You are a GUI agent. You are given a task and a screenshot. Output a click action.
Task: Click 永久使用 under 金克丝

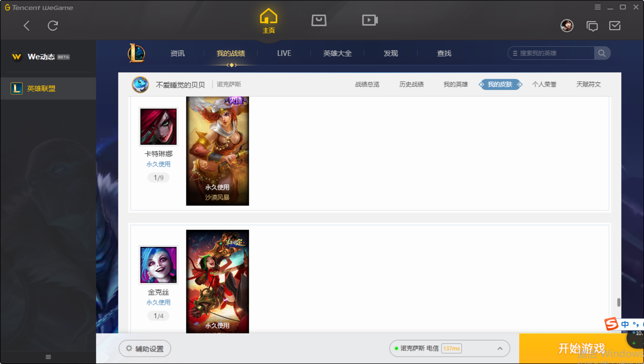(158, 302)
